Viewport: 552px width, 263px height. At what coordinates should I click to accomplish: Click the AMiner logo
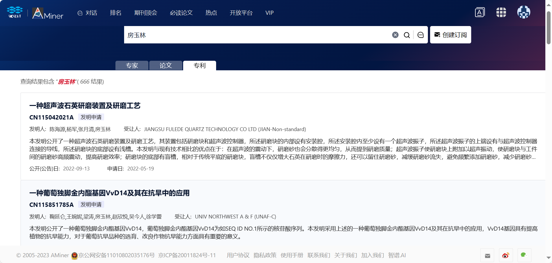[48, 13]
